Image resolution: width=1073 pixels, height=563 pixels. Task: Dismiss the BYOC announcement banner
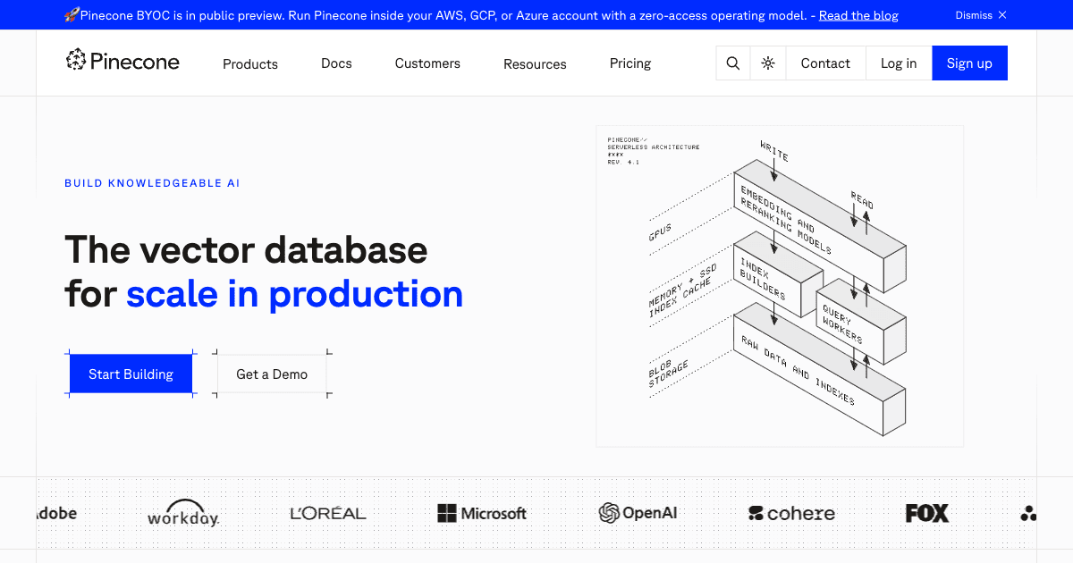980,15
